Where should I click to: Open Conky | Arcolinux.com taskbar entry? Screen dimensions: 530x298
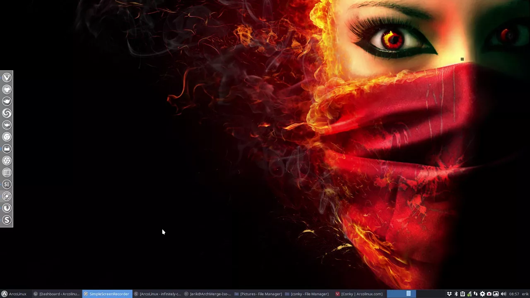[x=359, y=294]
